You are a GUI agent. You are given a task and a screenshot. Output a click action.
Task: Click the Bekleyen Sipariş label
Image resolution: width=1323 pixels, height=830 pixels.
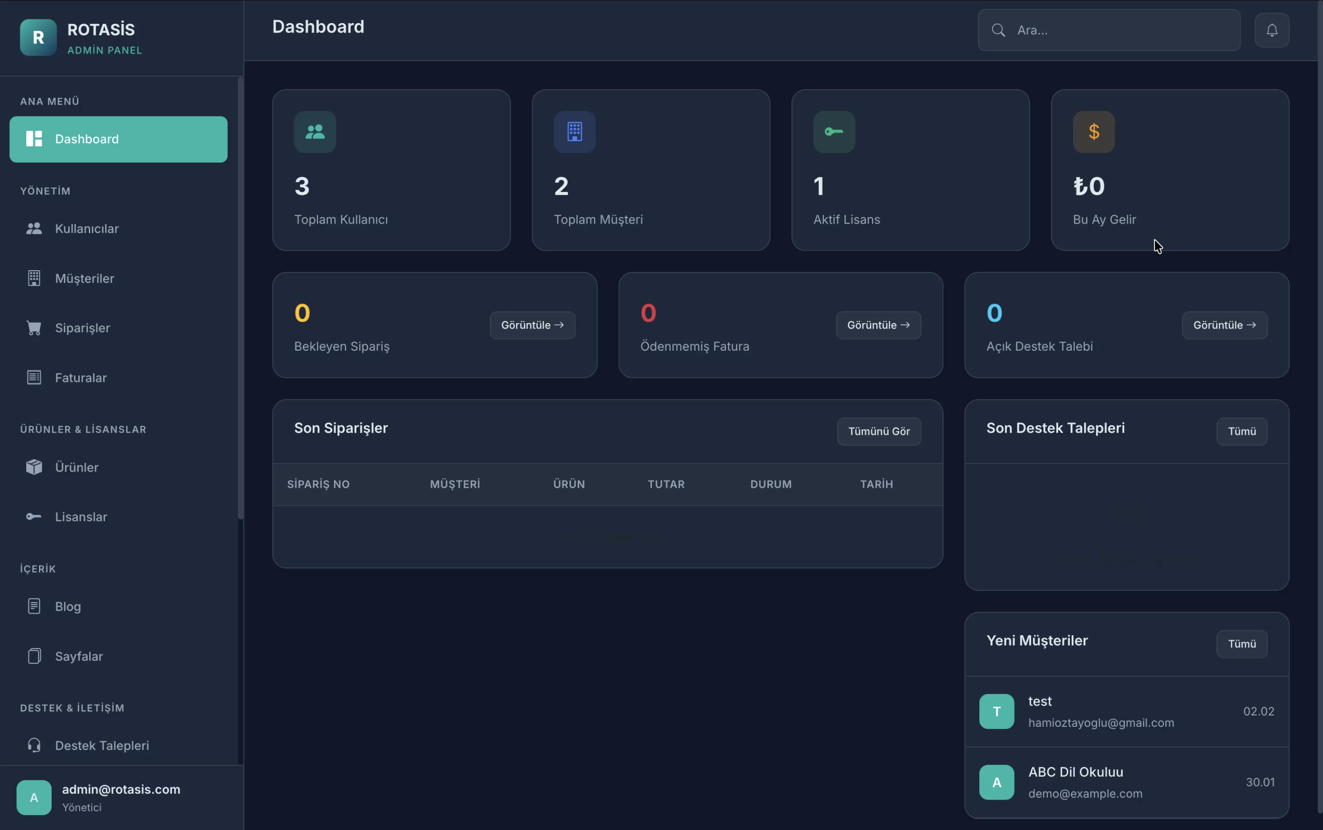pyautogui.click(x=341, y=346)
